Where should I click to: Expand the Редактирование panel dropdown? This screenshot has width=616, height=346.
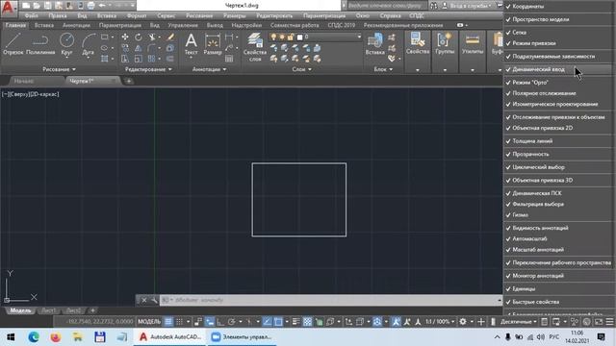(148, 69)
